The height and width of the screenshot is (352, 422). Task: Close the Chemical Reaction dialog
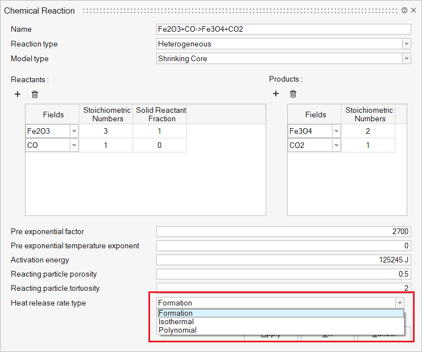(x=414, y=10)
